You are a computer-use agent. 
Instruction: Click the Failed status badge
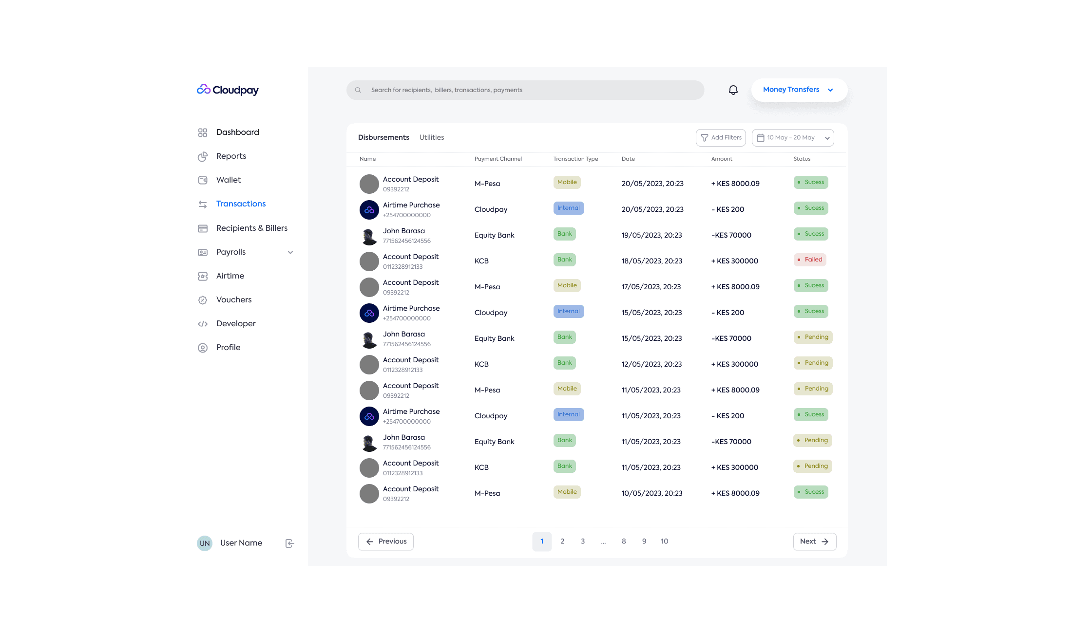(x=810, y=260)
